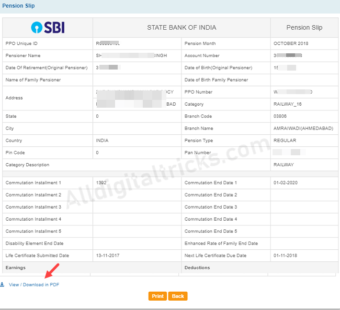Click Commutation Installment 4 label
Viewport: 340px width, 310px height.
pos(33,219)
